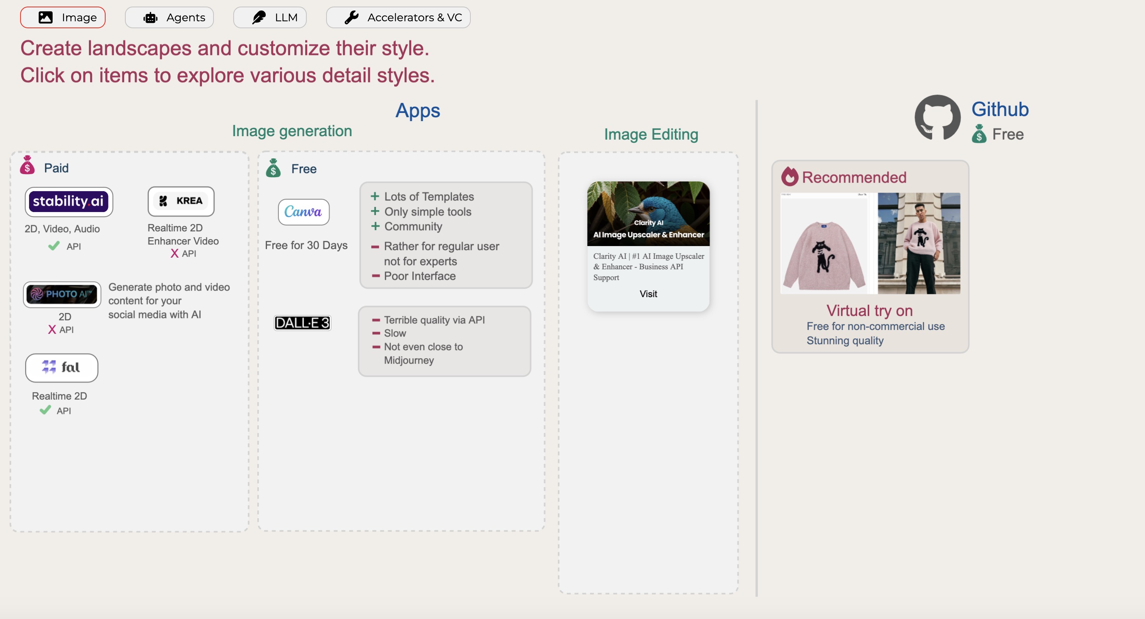Click the Canva logo icon
Viewport: 1145px width, 619px height.
pyautogui.click(x=302, y=212)
